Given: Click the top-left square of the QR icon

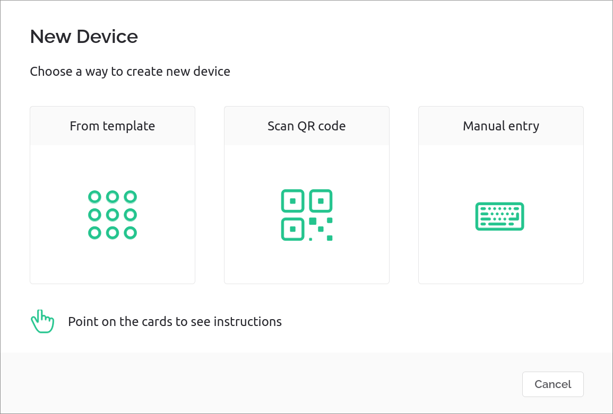Looking at the screenshot, I should [292, 201].
